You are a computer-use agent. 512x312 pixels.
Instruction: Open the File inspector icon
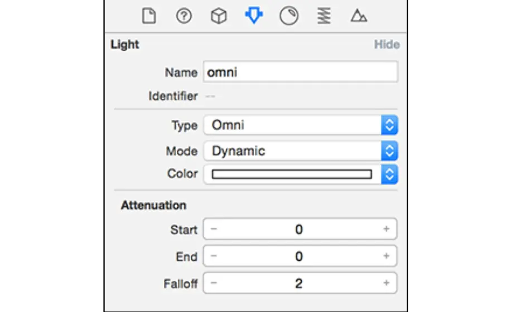(x=149, y=16)
